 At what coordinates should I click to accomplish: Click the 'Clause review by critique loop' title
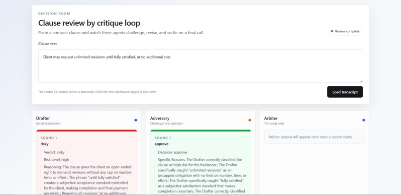point(89,23)
